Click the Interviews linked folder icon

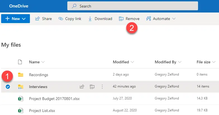click(x=20, y=87)
